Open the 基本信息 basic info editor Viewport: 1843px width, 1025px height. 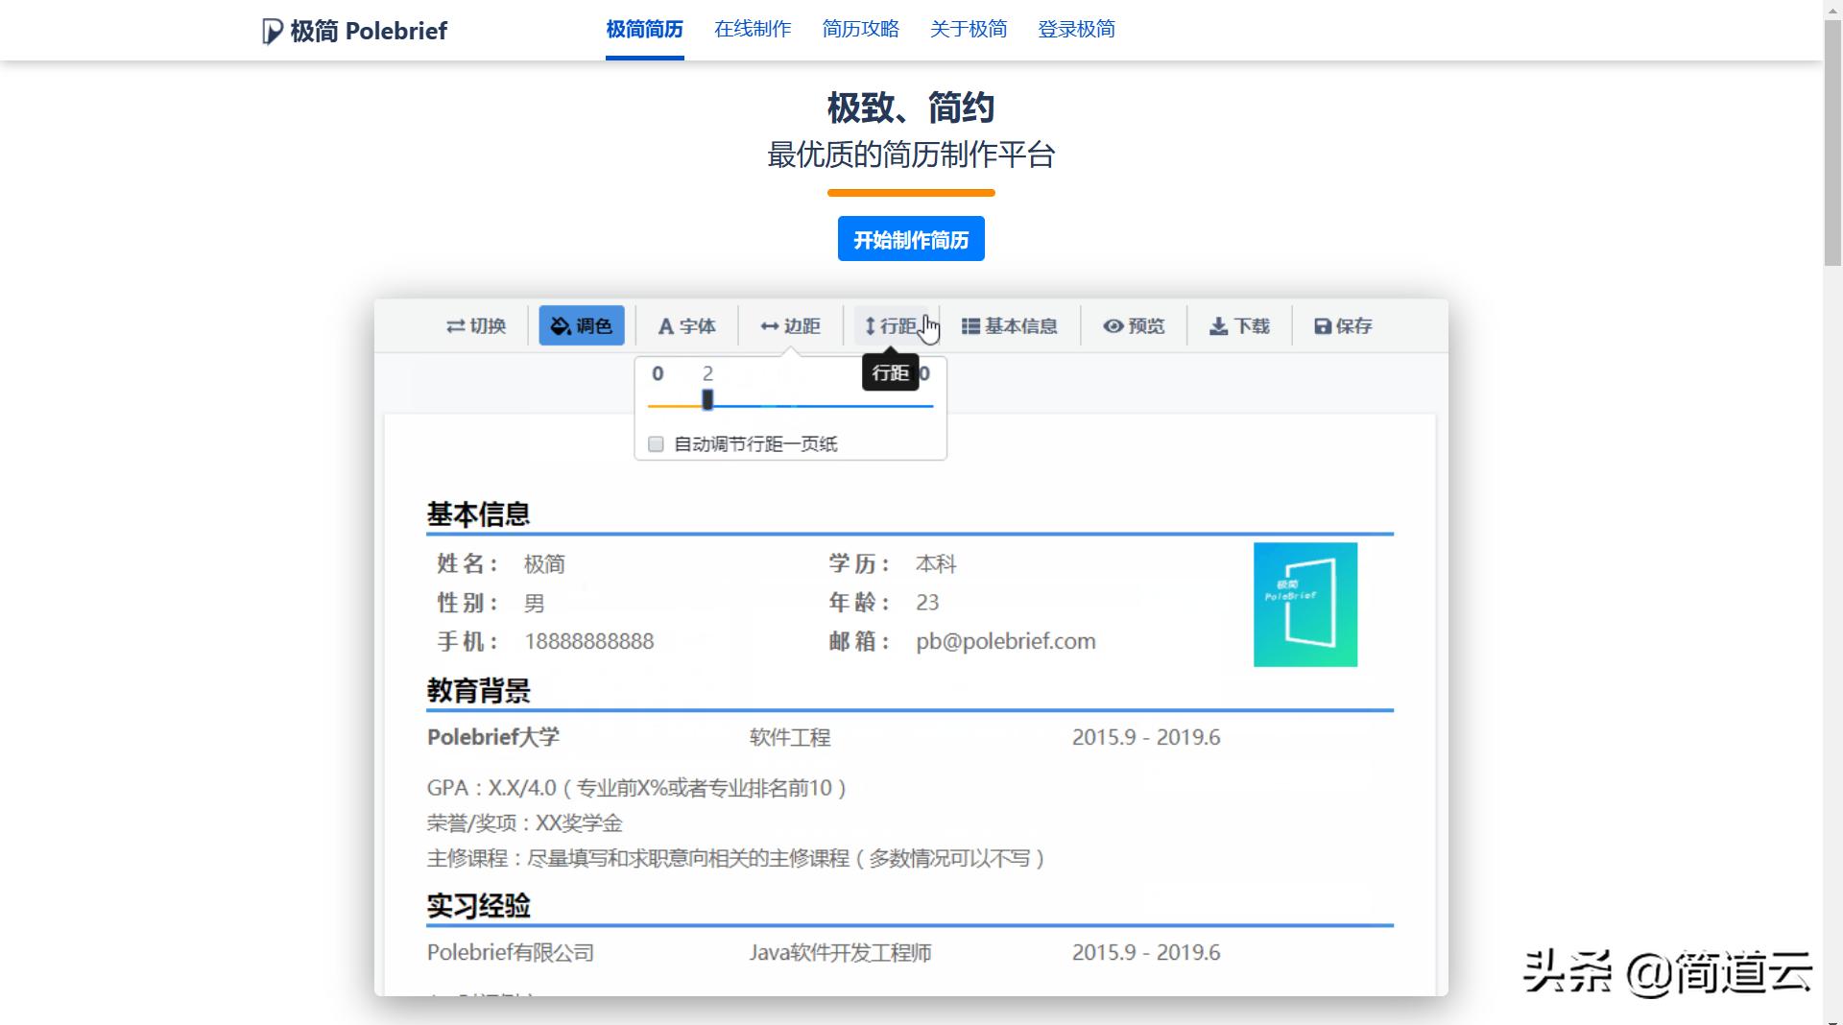tap(1011, 326)
